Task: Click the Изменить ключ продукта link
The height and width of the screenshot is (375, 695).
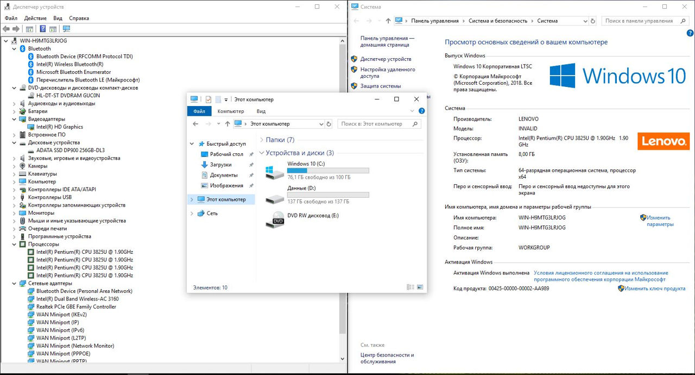Action: tap(654, 289)
